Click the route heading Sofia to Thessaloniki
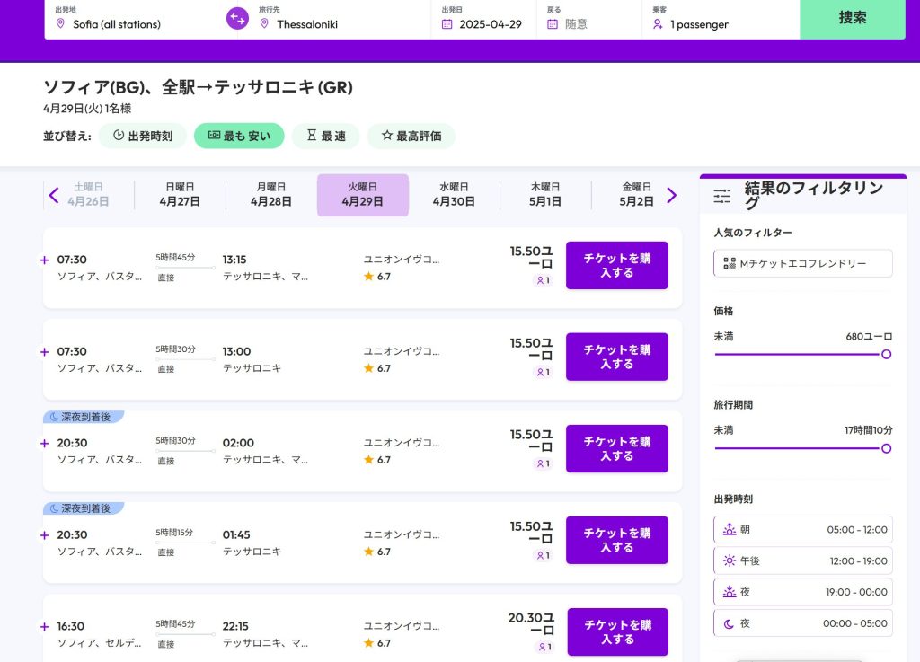Viewport: 920px width, 662px height. (x=198, y=87)
